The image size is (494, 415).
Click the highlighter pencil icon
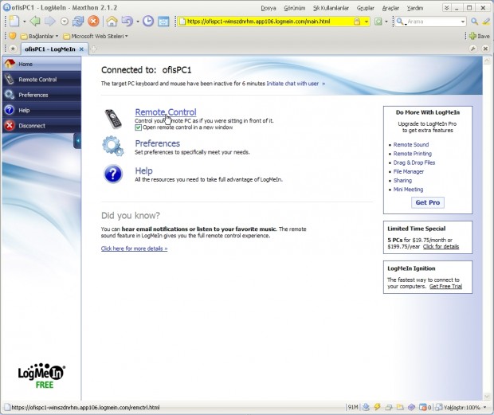486,22
